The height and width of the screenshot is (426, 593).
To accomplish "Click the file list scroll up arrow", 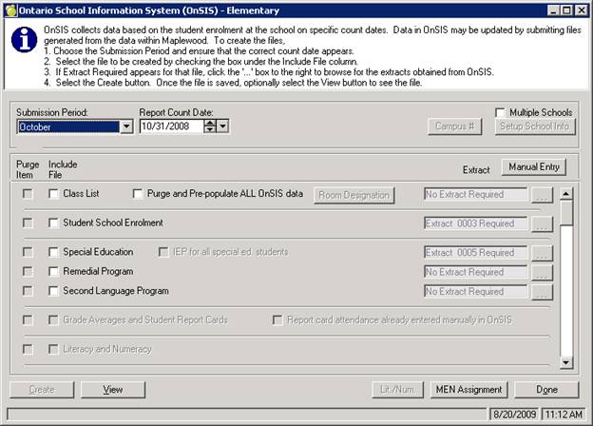I will pos(565,194).
